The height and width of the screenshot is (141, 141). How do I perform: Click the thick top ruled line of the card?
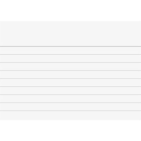point(70,47)
